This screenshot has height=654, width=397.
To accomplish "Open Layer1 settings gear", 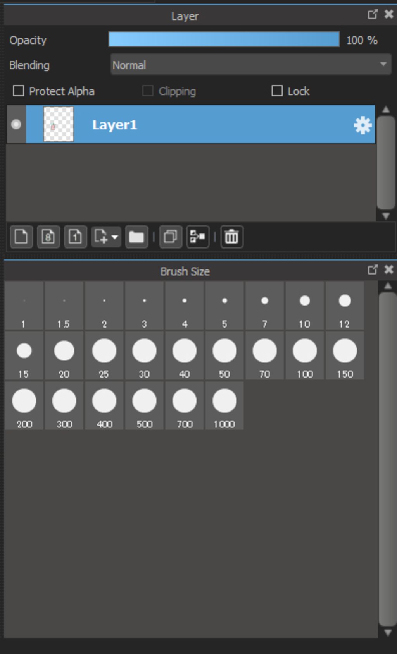I will [x=362, y=125].
